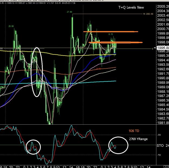Viewport: 169px width, 168px height.
Task: Select the "2769 YRange" text
Action: [138, 139]
